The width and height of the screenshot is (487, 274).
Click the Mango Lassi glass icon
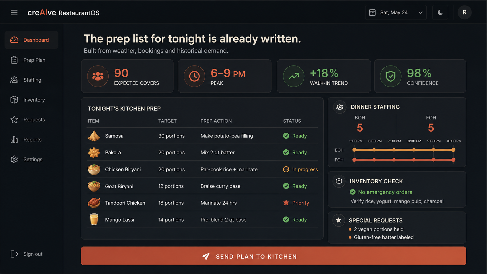(x=94, y=220)
